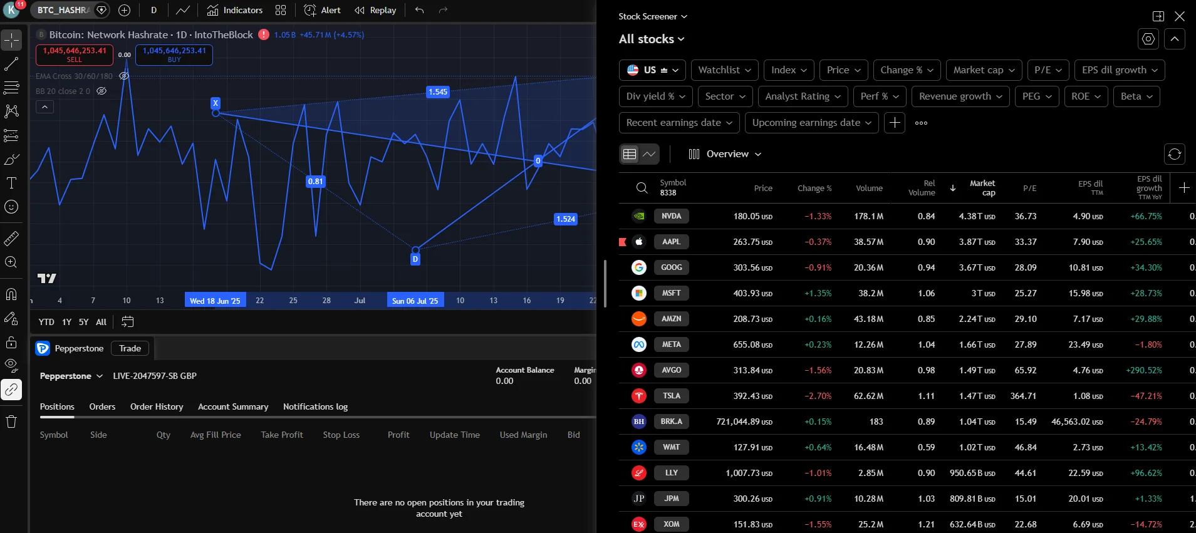Undo the last chart action
Screen dimensions: 1196x533
pyautogui.click(x=420, y=10)
